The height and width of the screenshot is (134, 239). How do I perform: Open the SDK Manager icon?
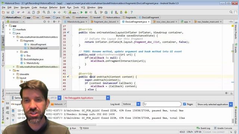(121, 12)
